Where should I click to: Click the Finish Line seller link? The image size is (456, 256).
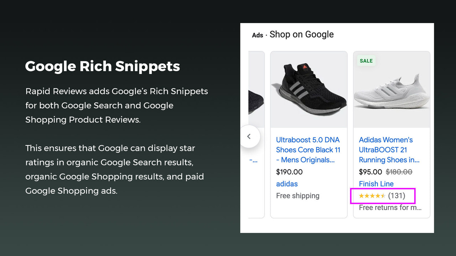click(x=376, y=184)
